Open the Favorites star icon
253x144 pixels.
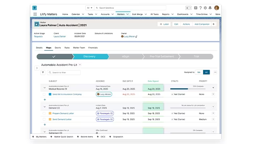point(187,8)
